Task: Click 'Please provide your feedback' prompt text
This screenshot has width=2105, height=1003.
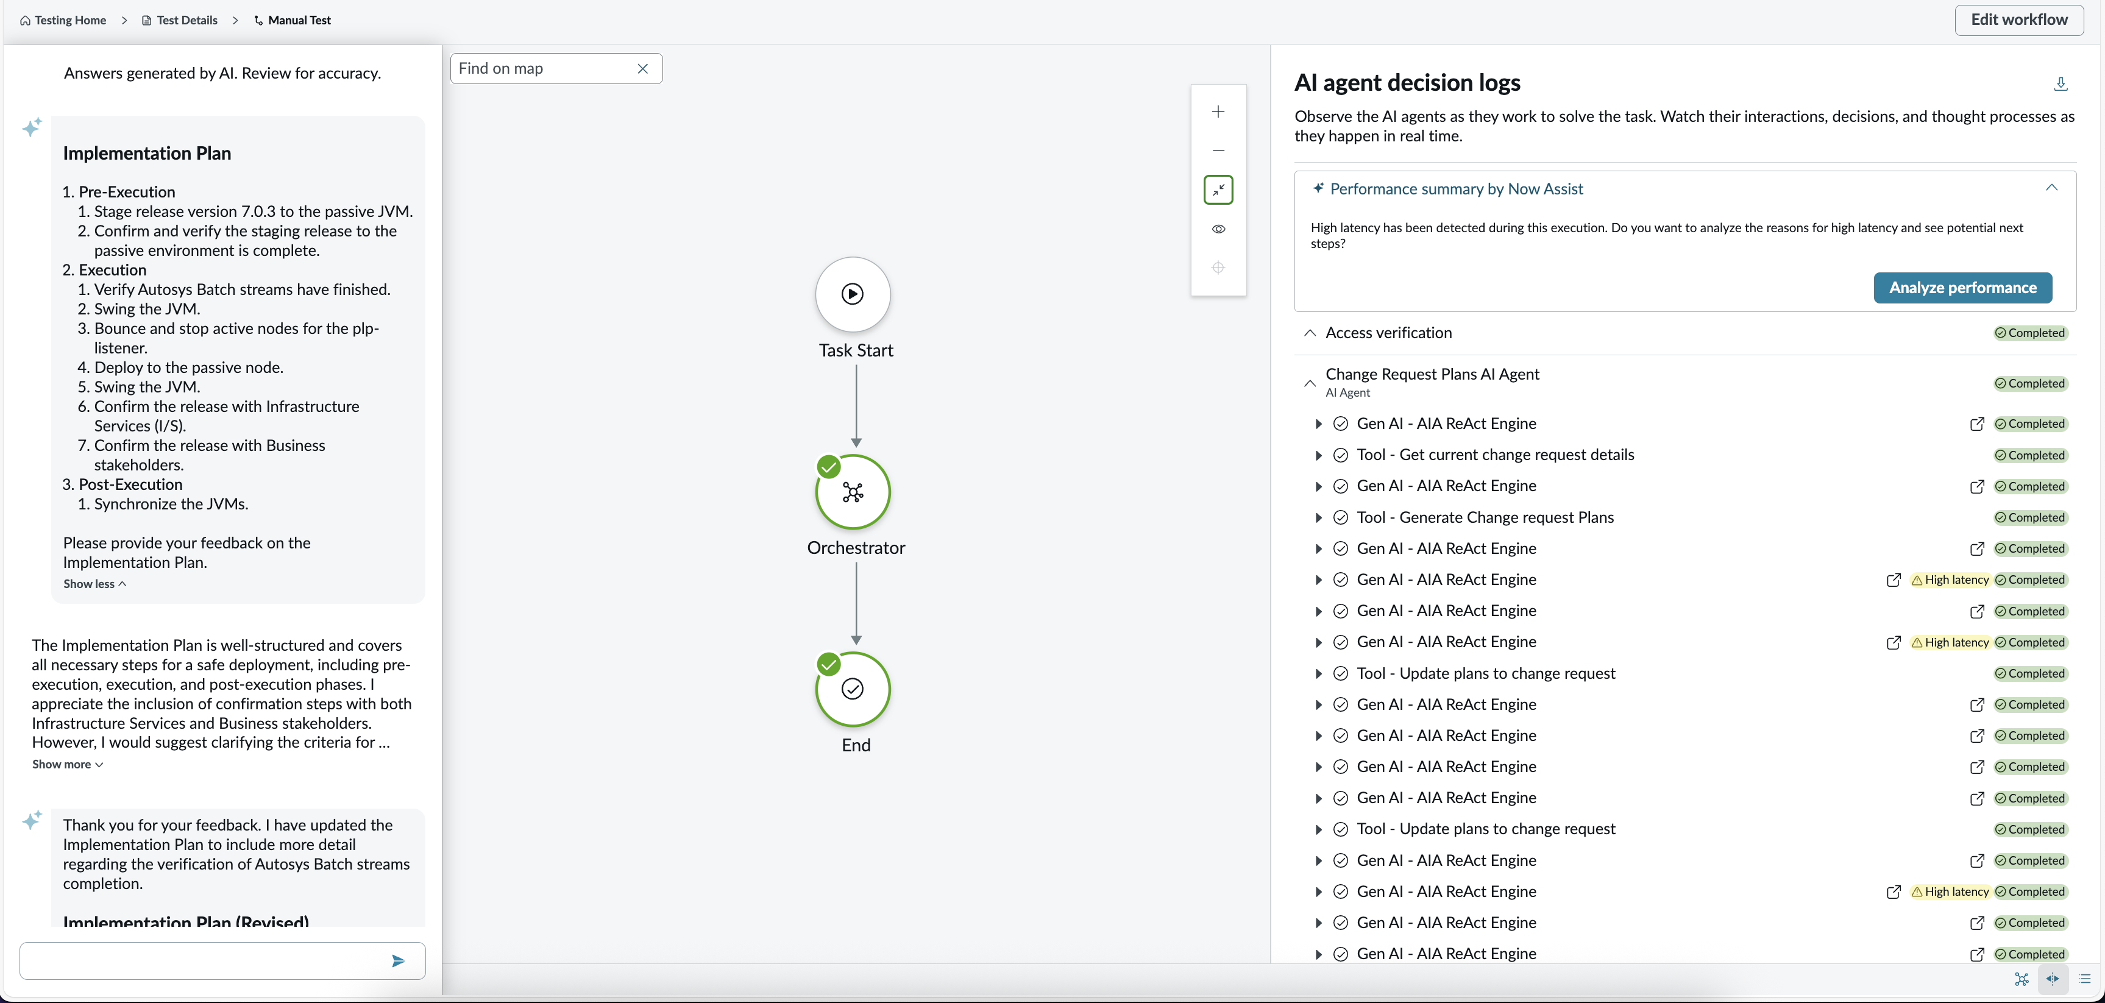Action: click(x=186, y=553)
